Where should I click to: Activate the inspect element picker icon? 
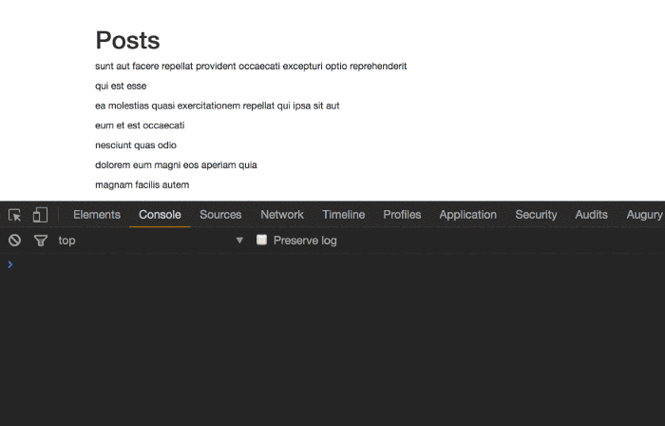point(15,215)
